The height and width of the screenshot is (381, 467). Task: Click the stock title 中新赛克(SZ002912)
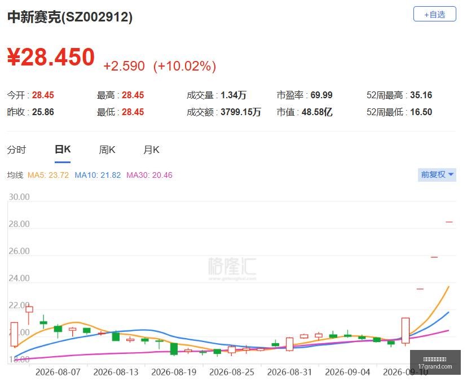pyautogui.click(x=70, y=17)
